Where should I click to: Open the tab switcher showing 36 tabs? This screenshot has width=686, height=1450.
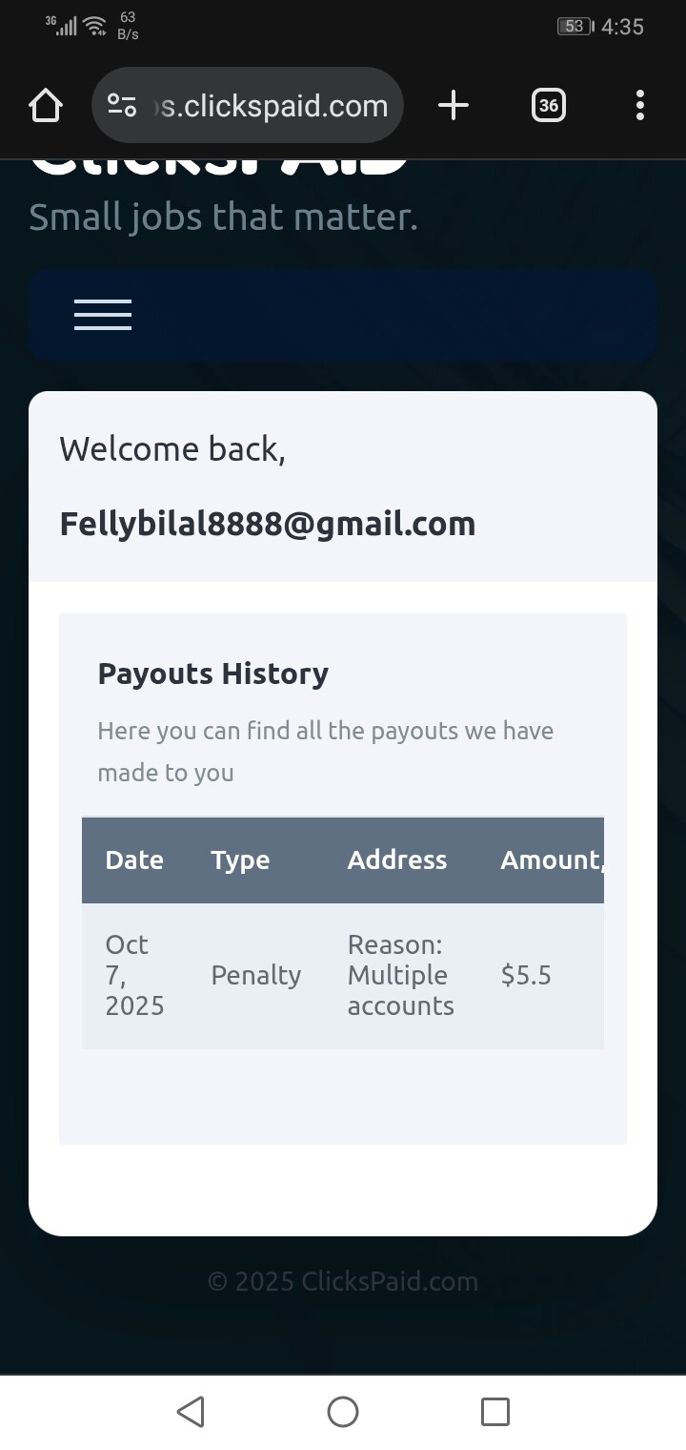tap(548, 105)
